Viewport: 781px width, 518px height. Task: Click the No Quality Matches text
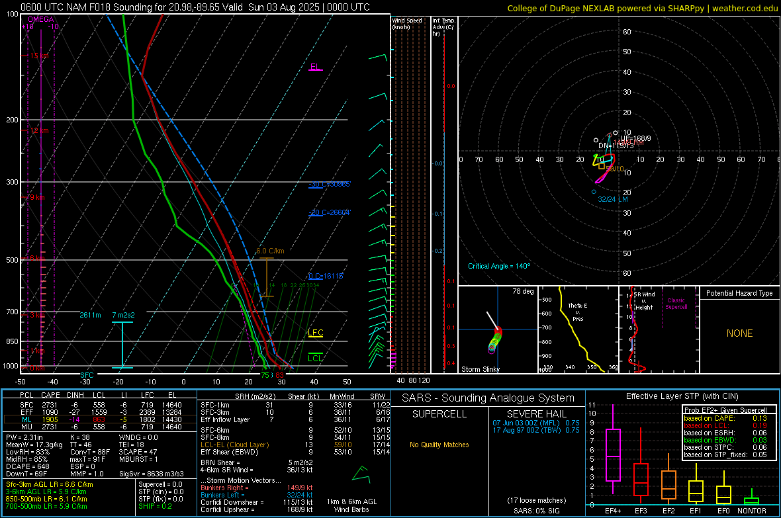439,445
